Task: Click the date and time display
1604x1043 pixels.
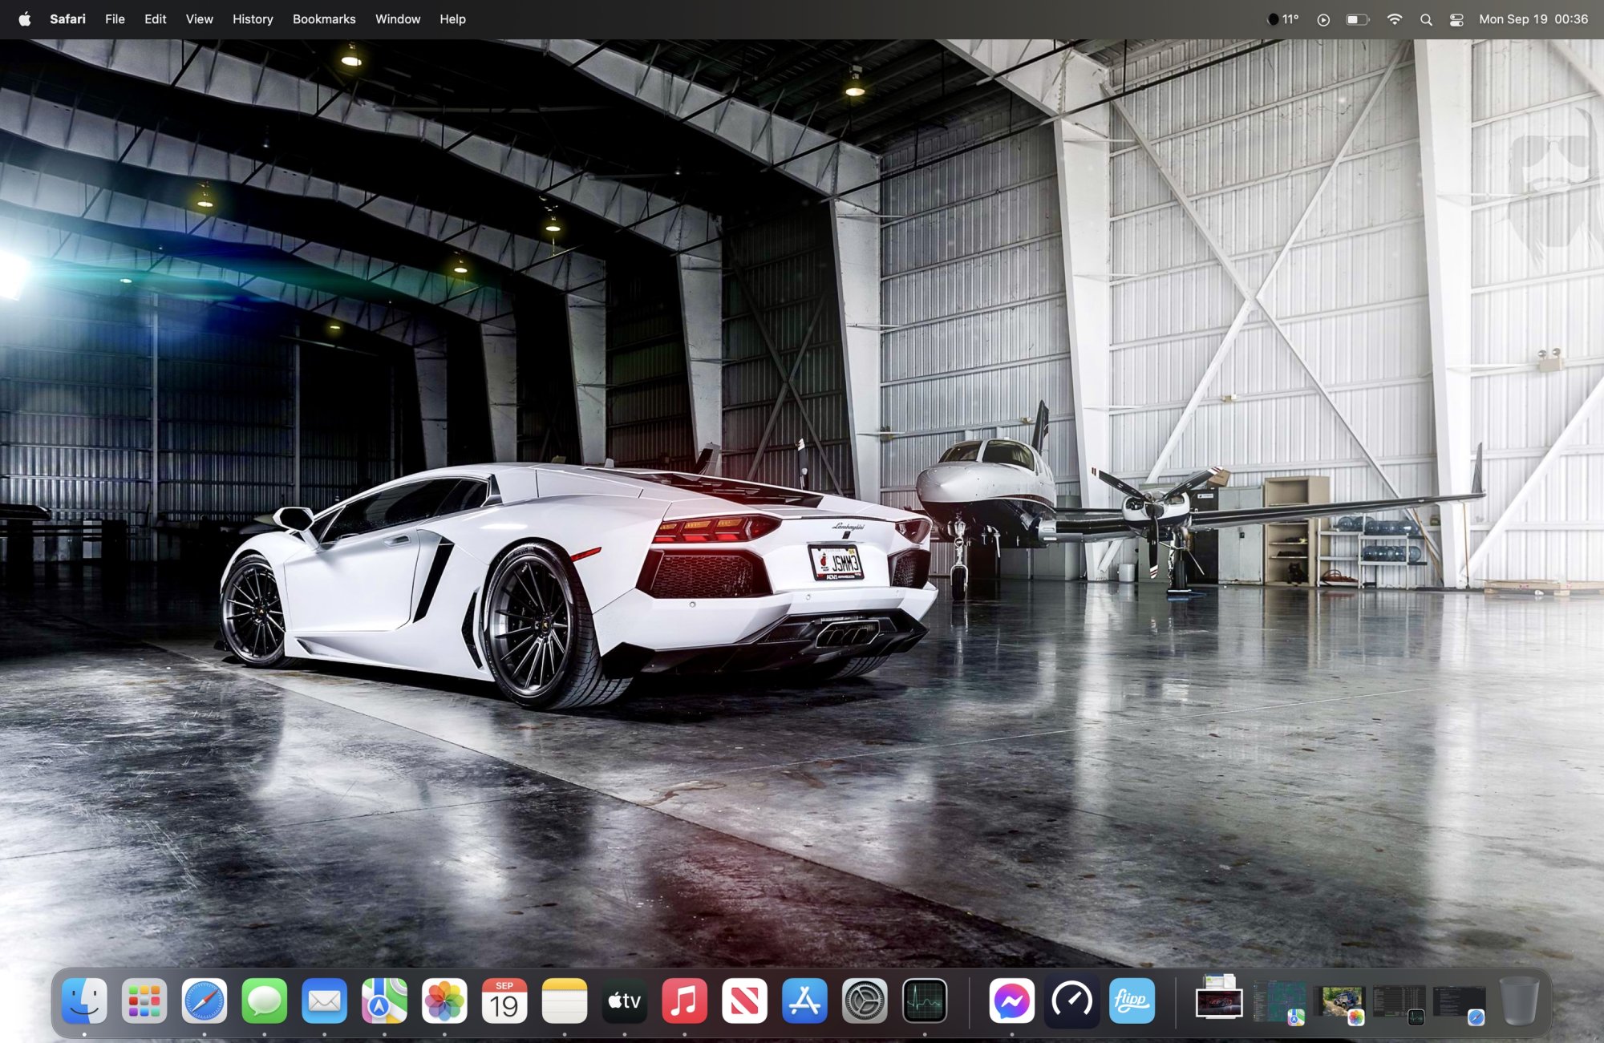Action: click(1533, 19)
